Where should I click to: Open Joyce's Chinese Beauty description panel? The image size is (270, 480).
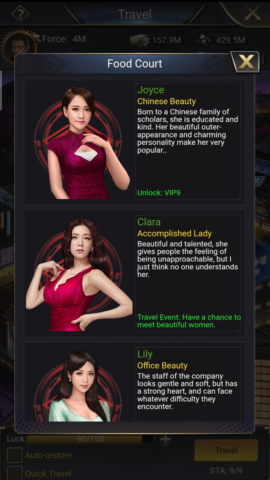188,141
